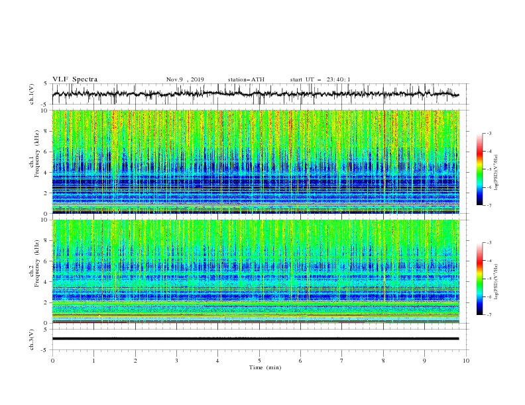Screen dimensions: 525x405
Task: Click the date label "Nov.9 , 2019"
Action: click(x=185, y=79)
